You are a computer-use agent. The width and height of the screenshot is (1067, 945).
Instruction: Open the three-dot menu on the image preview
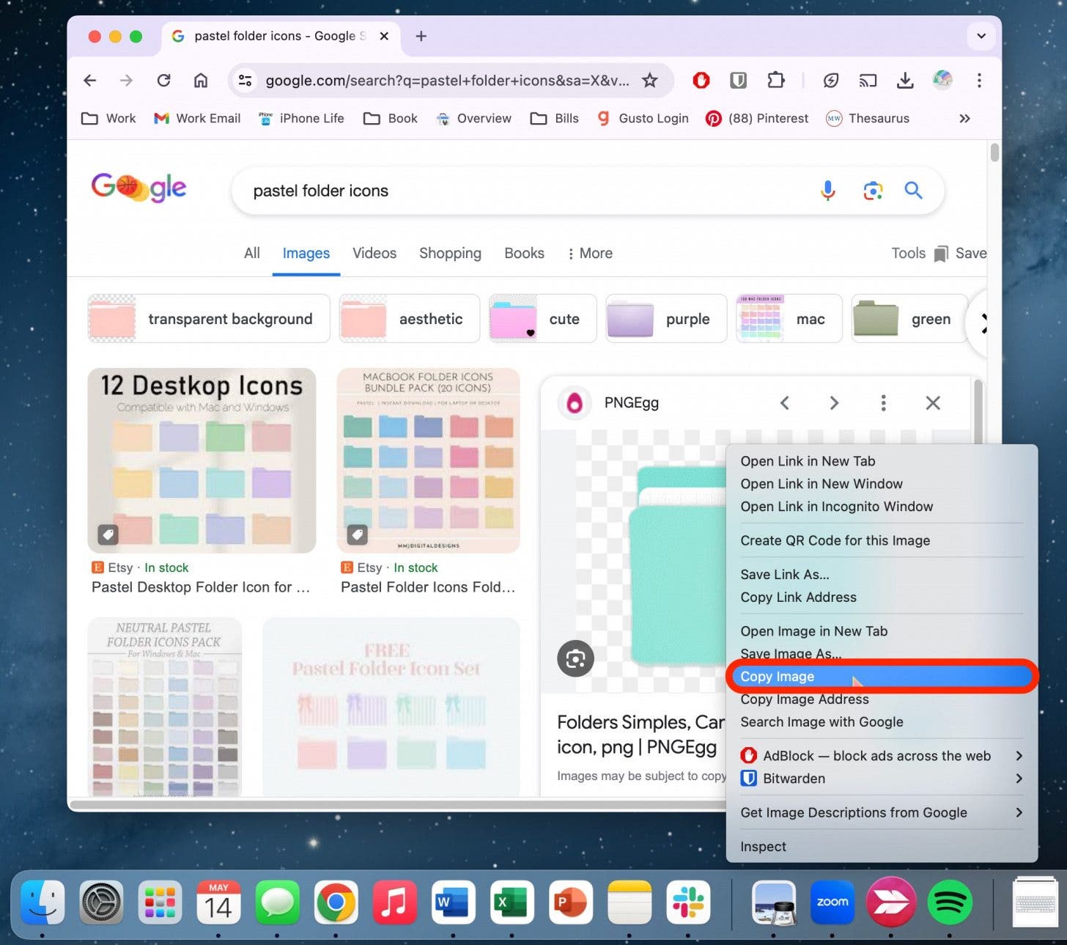883,402
